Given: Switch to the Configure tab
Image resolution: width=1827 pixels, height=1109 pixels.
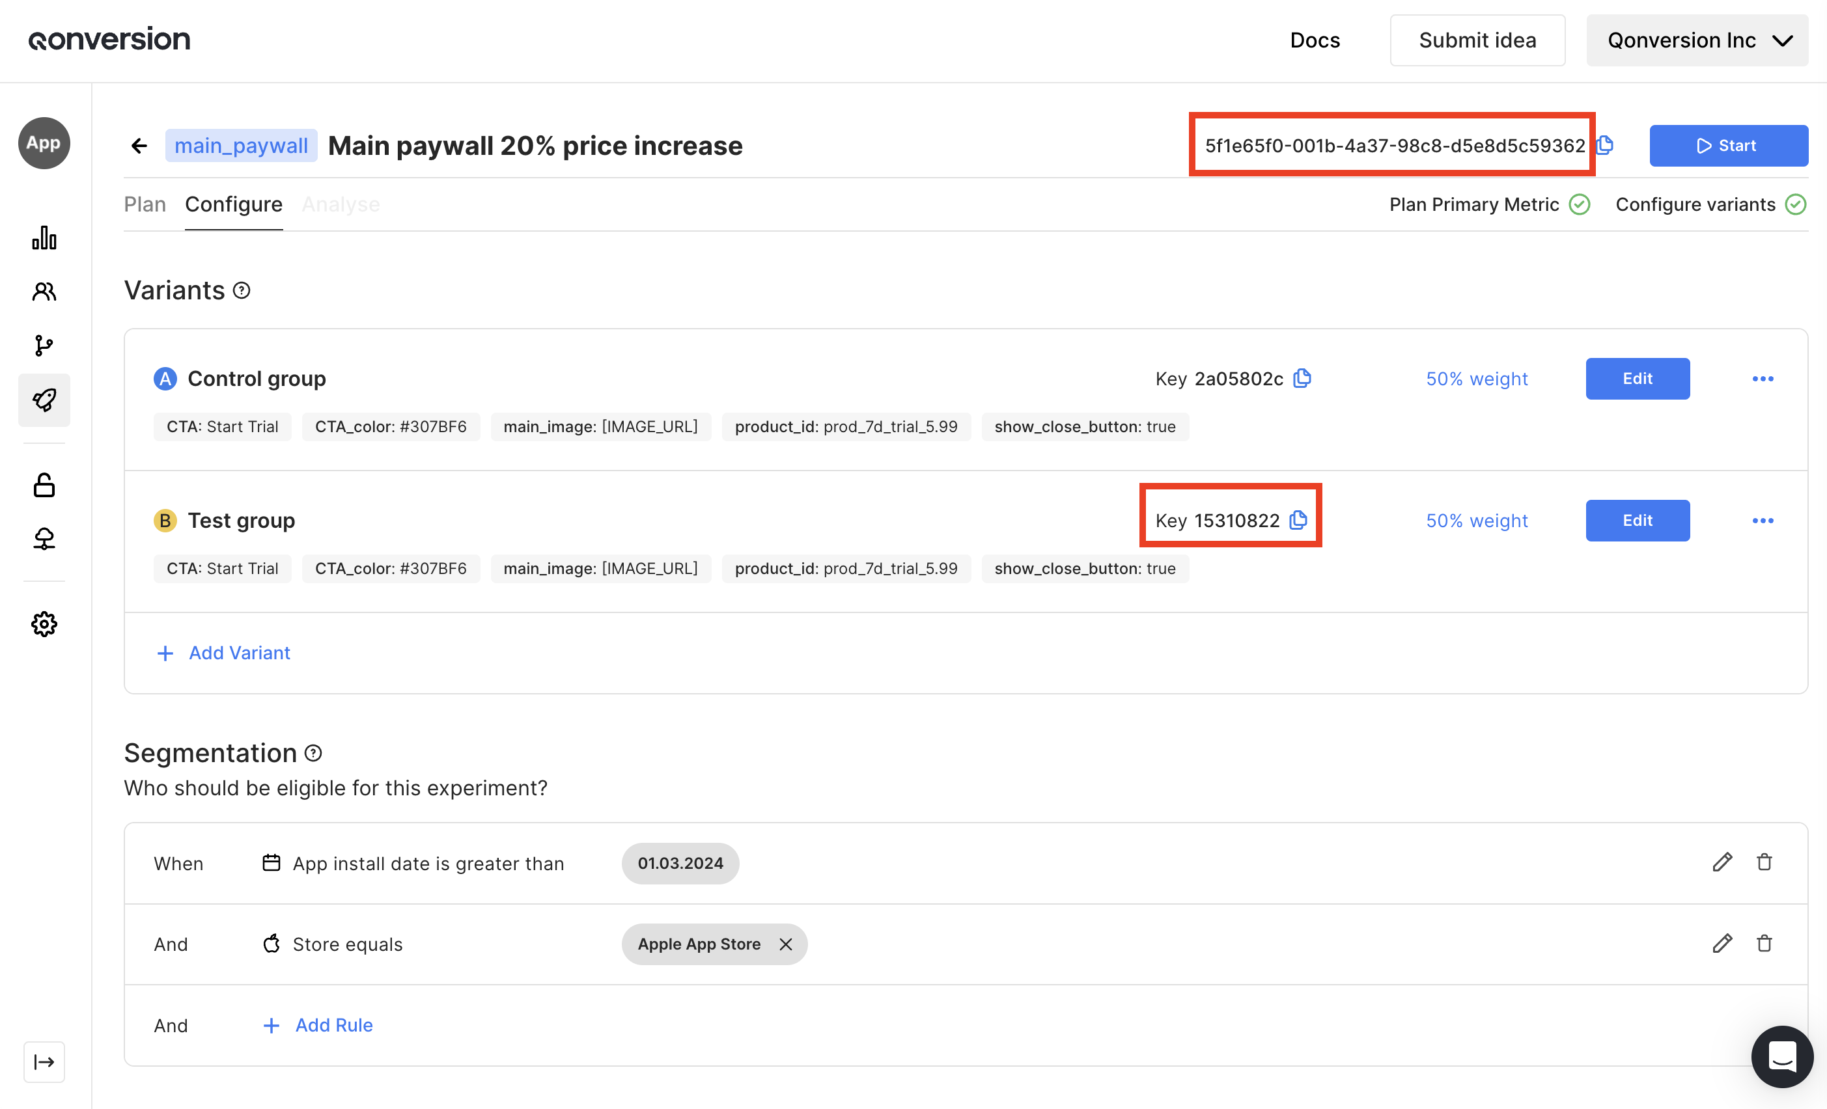Looking at the screenshot, I should coord(234,204).
